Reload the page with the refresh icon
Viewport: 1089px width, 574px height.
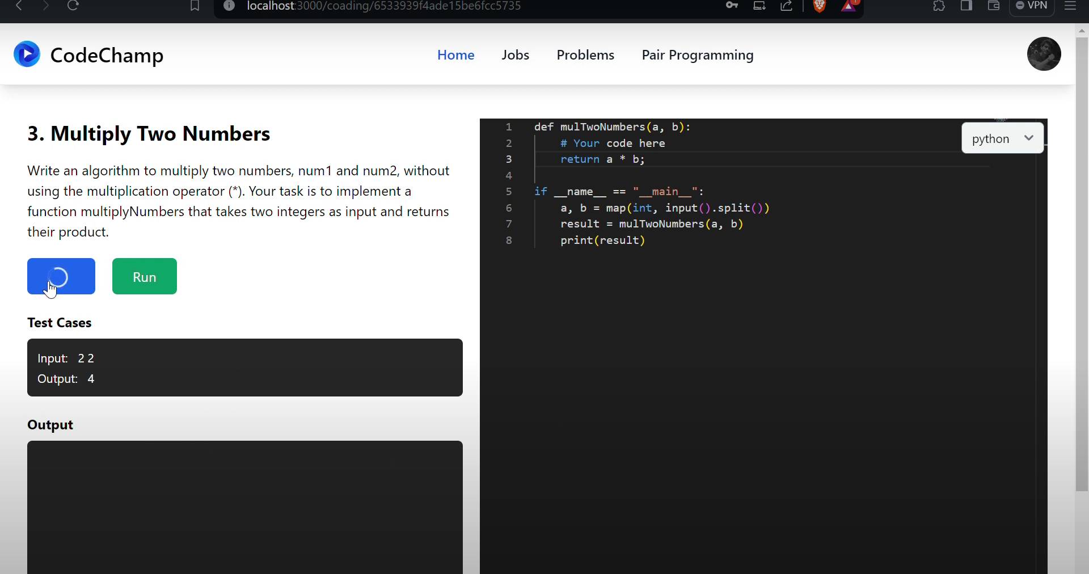click(x=73, y=6)
